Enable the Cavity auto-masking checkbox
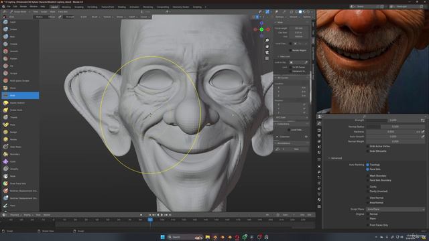Image resolution: width=429 pixels, height=241 pixels. pos(368,187)
